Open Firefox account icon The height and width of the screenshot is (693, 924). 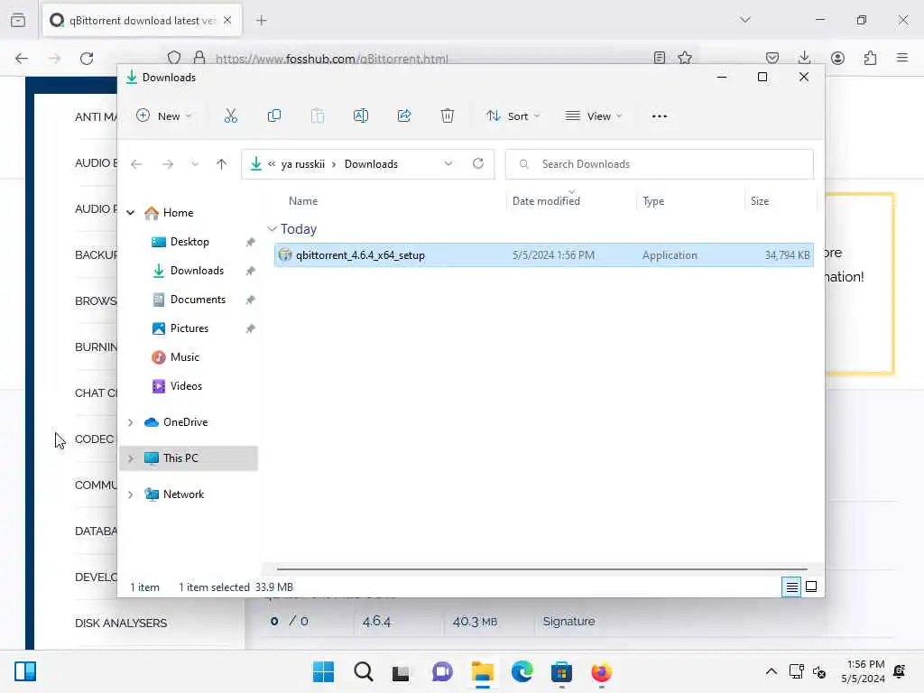(837, 58)
